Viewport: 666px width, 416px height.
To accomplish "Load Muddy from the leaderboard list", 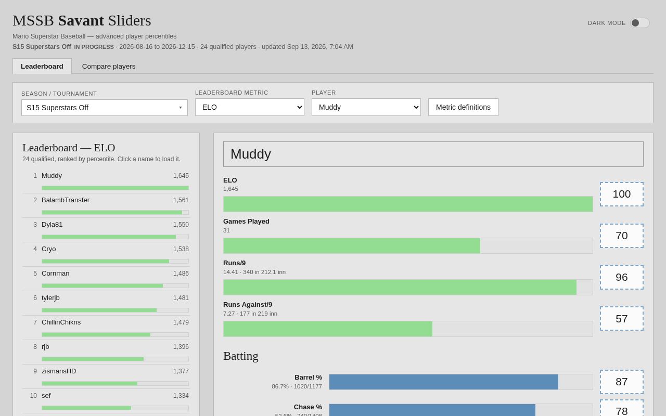I will 52,176.
